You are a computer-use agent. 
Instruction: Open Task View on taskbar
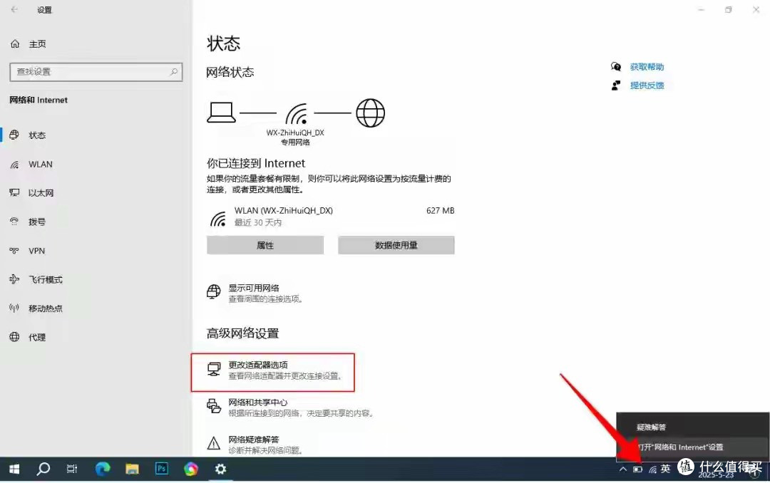tap(72, 469)
